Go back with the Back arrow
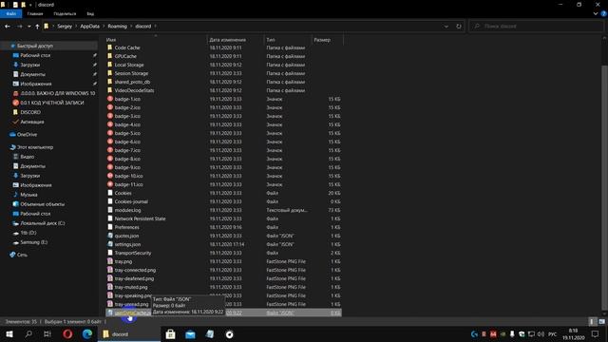 [8, 27]
